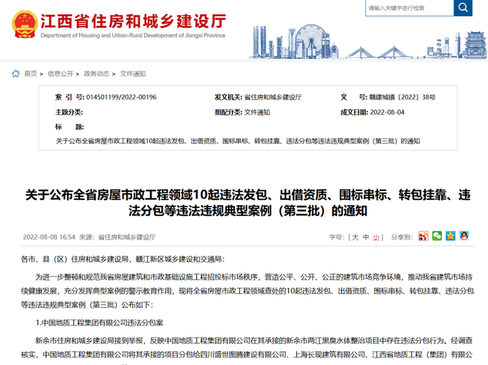The width and height of the screenshot is (488, 365).
Task: Set font size to 小
Action: pyautogui.click(x=376, y=237)
